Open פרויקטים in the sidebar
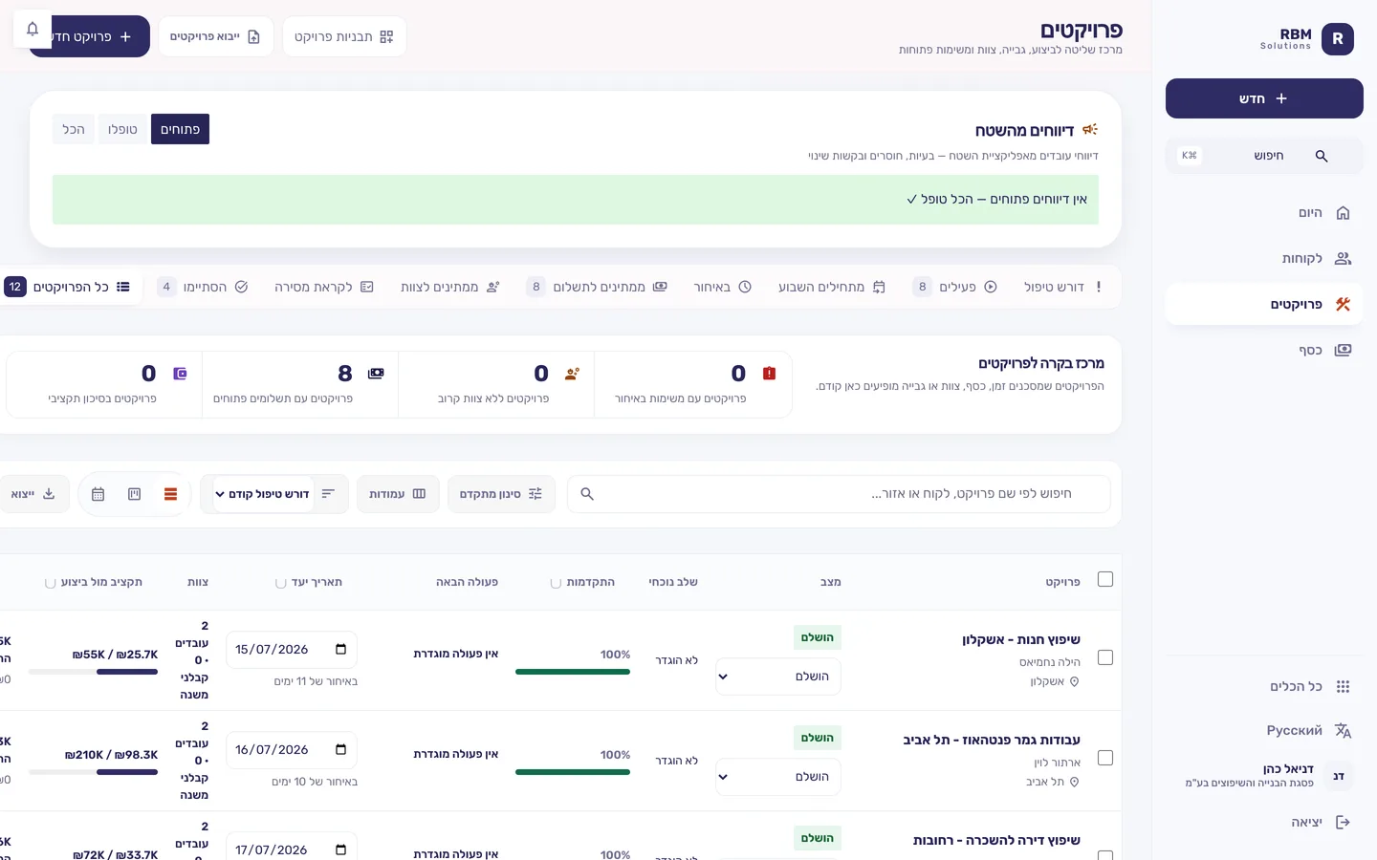The height and width of the screenshot is (860, 1377). pyautogui.click(x=1264, y=304)
